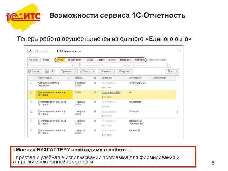Open the Печать dropdown
This screenshot has height=171, width=228.
(x=87, y=71)
